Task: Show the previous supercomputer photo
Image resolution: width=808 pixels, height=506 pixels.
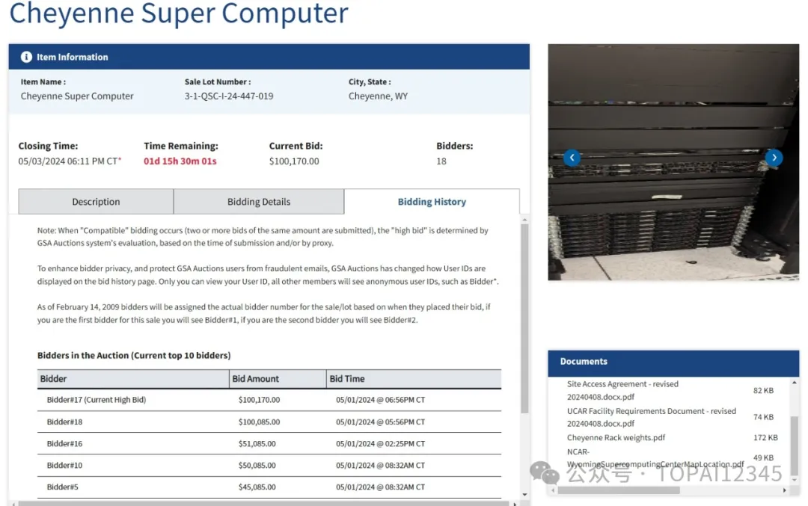Action: (x=572, y=158)
